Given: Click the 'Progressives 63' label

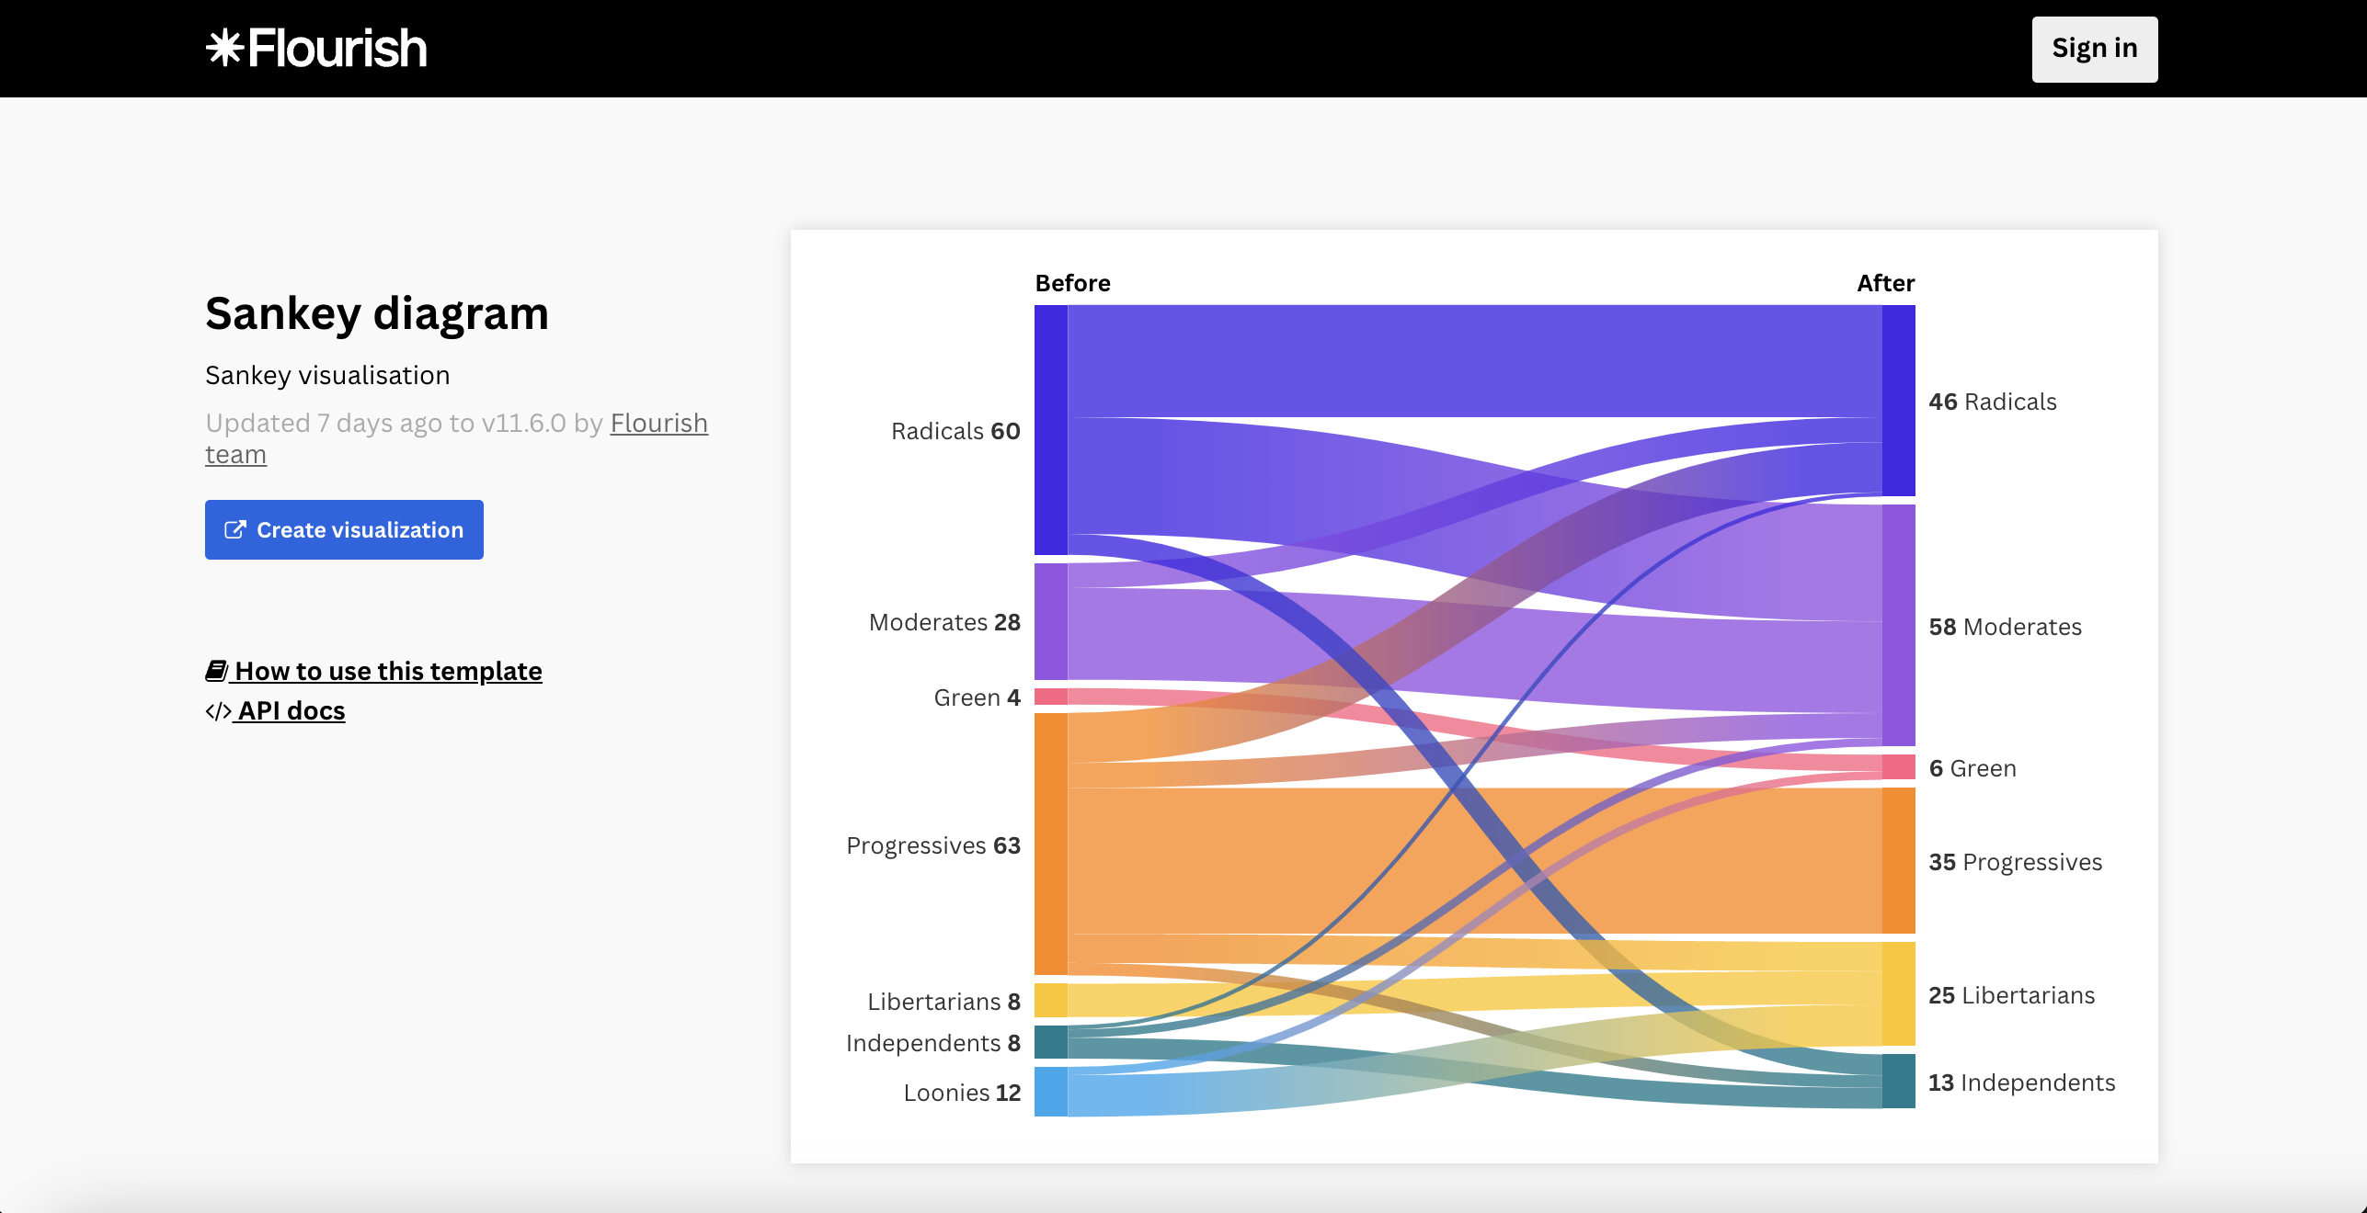Looking at the screenshot, I should 933,845.
